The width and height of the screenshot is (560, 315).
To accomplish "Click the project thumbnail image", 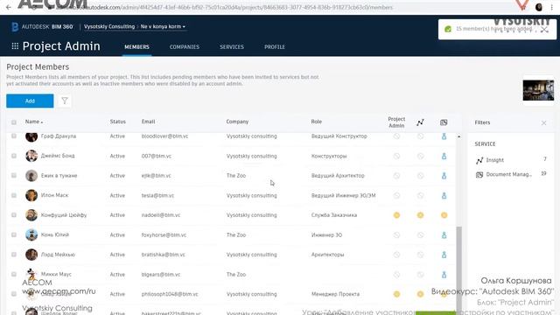I will pos(538,90).
